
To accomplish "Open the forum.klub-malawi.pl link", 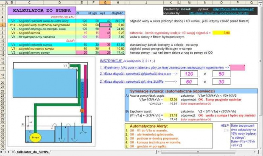I will click(233, 9).
